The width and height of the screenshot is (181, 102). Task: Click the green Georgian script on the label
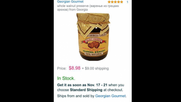point(94,52)
